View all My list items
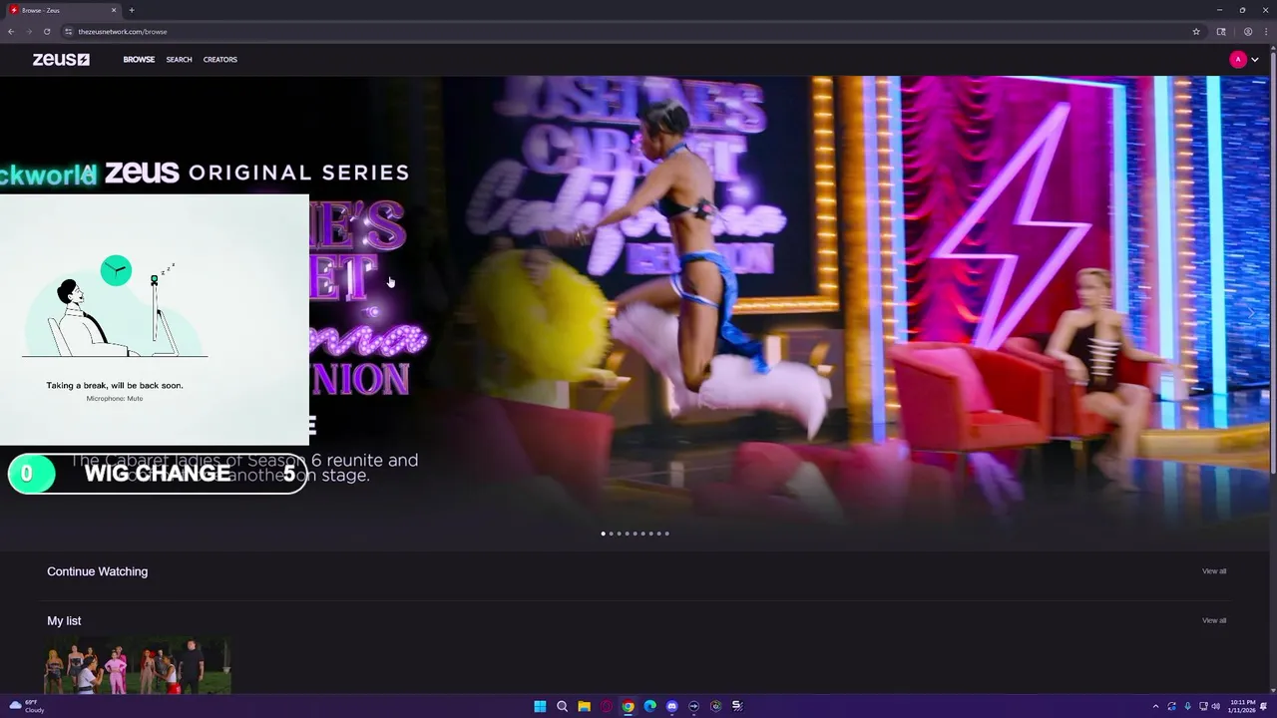The image size is (1277, 718). [x=1214, y=620]
